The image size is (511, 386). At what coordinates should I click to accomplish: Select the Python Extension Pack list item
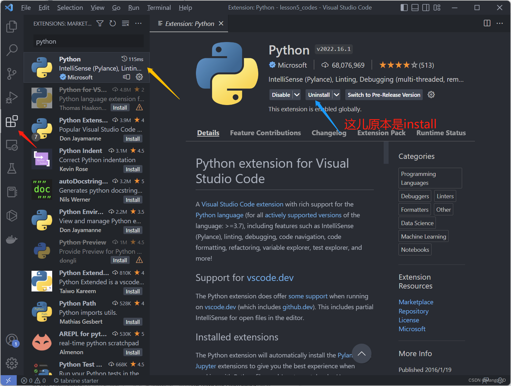(87, 129)
